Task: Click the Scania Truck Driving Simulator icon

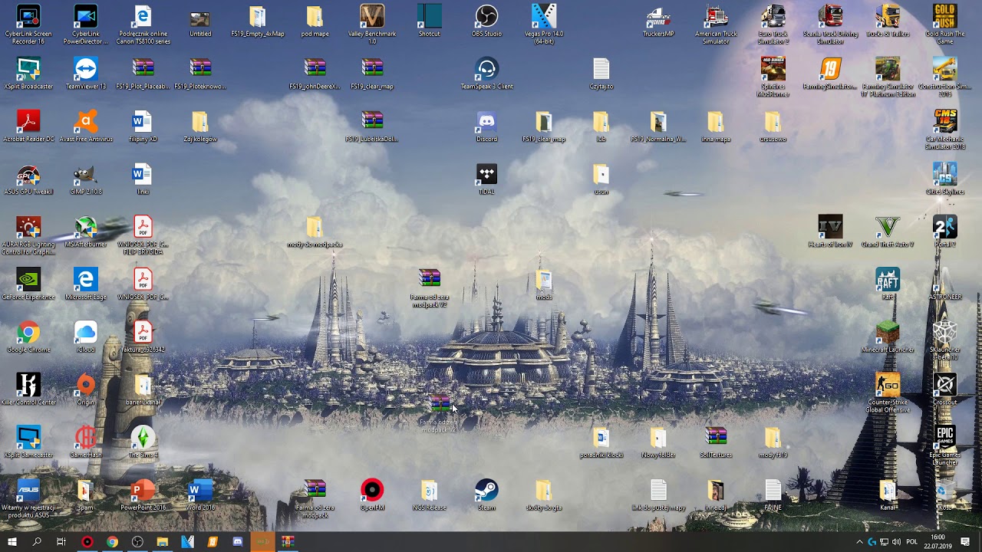Action: (830, 24)
